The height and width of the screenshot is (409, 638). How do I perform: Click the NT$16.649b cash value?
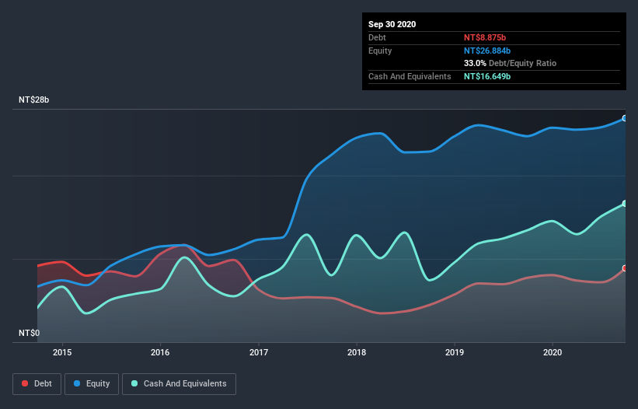click(x=487, y=76)
